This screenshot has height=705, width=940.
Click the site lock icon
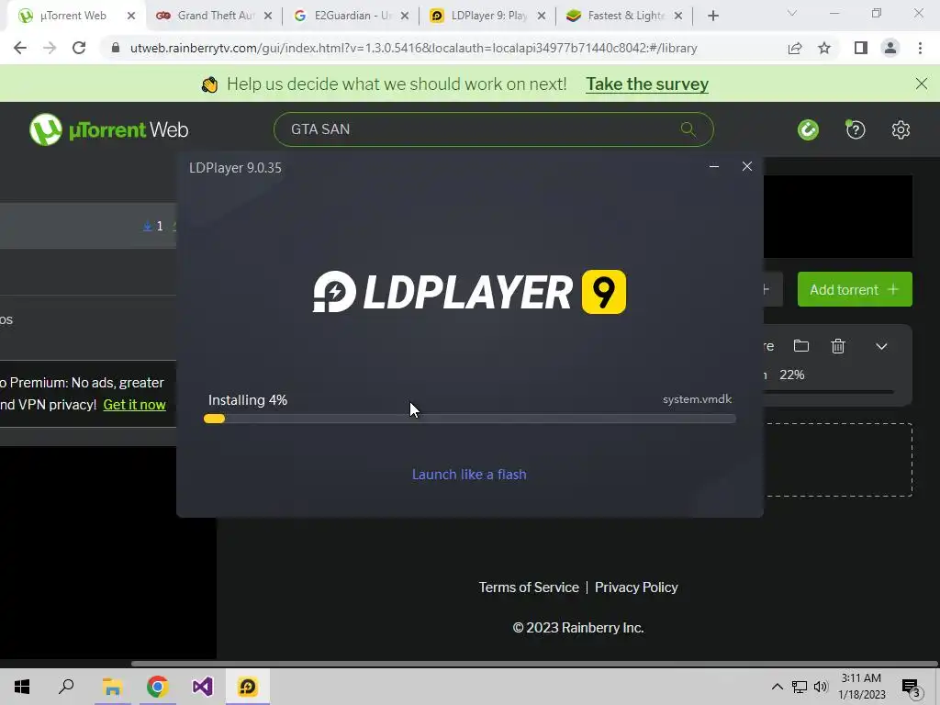click(116, 48)
